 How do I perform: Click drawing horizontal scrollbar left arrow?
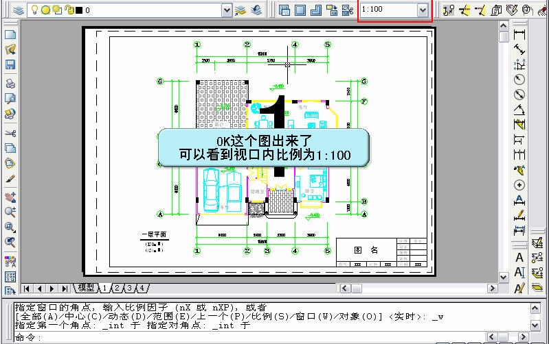pos(345,288)
